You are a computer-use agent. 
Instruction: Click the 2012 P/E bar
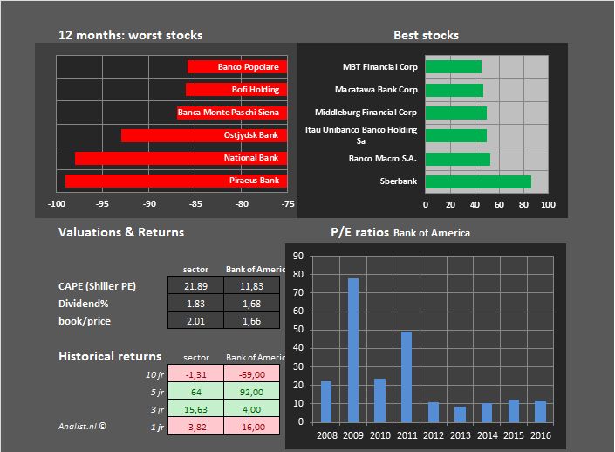pos(434,413)
